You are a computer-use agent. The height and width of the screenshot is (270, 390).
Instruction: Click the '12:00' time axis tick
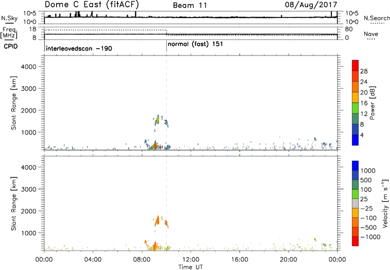(x=191, y=260)
